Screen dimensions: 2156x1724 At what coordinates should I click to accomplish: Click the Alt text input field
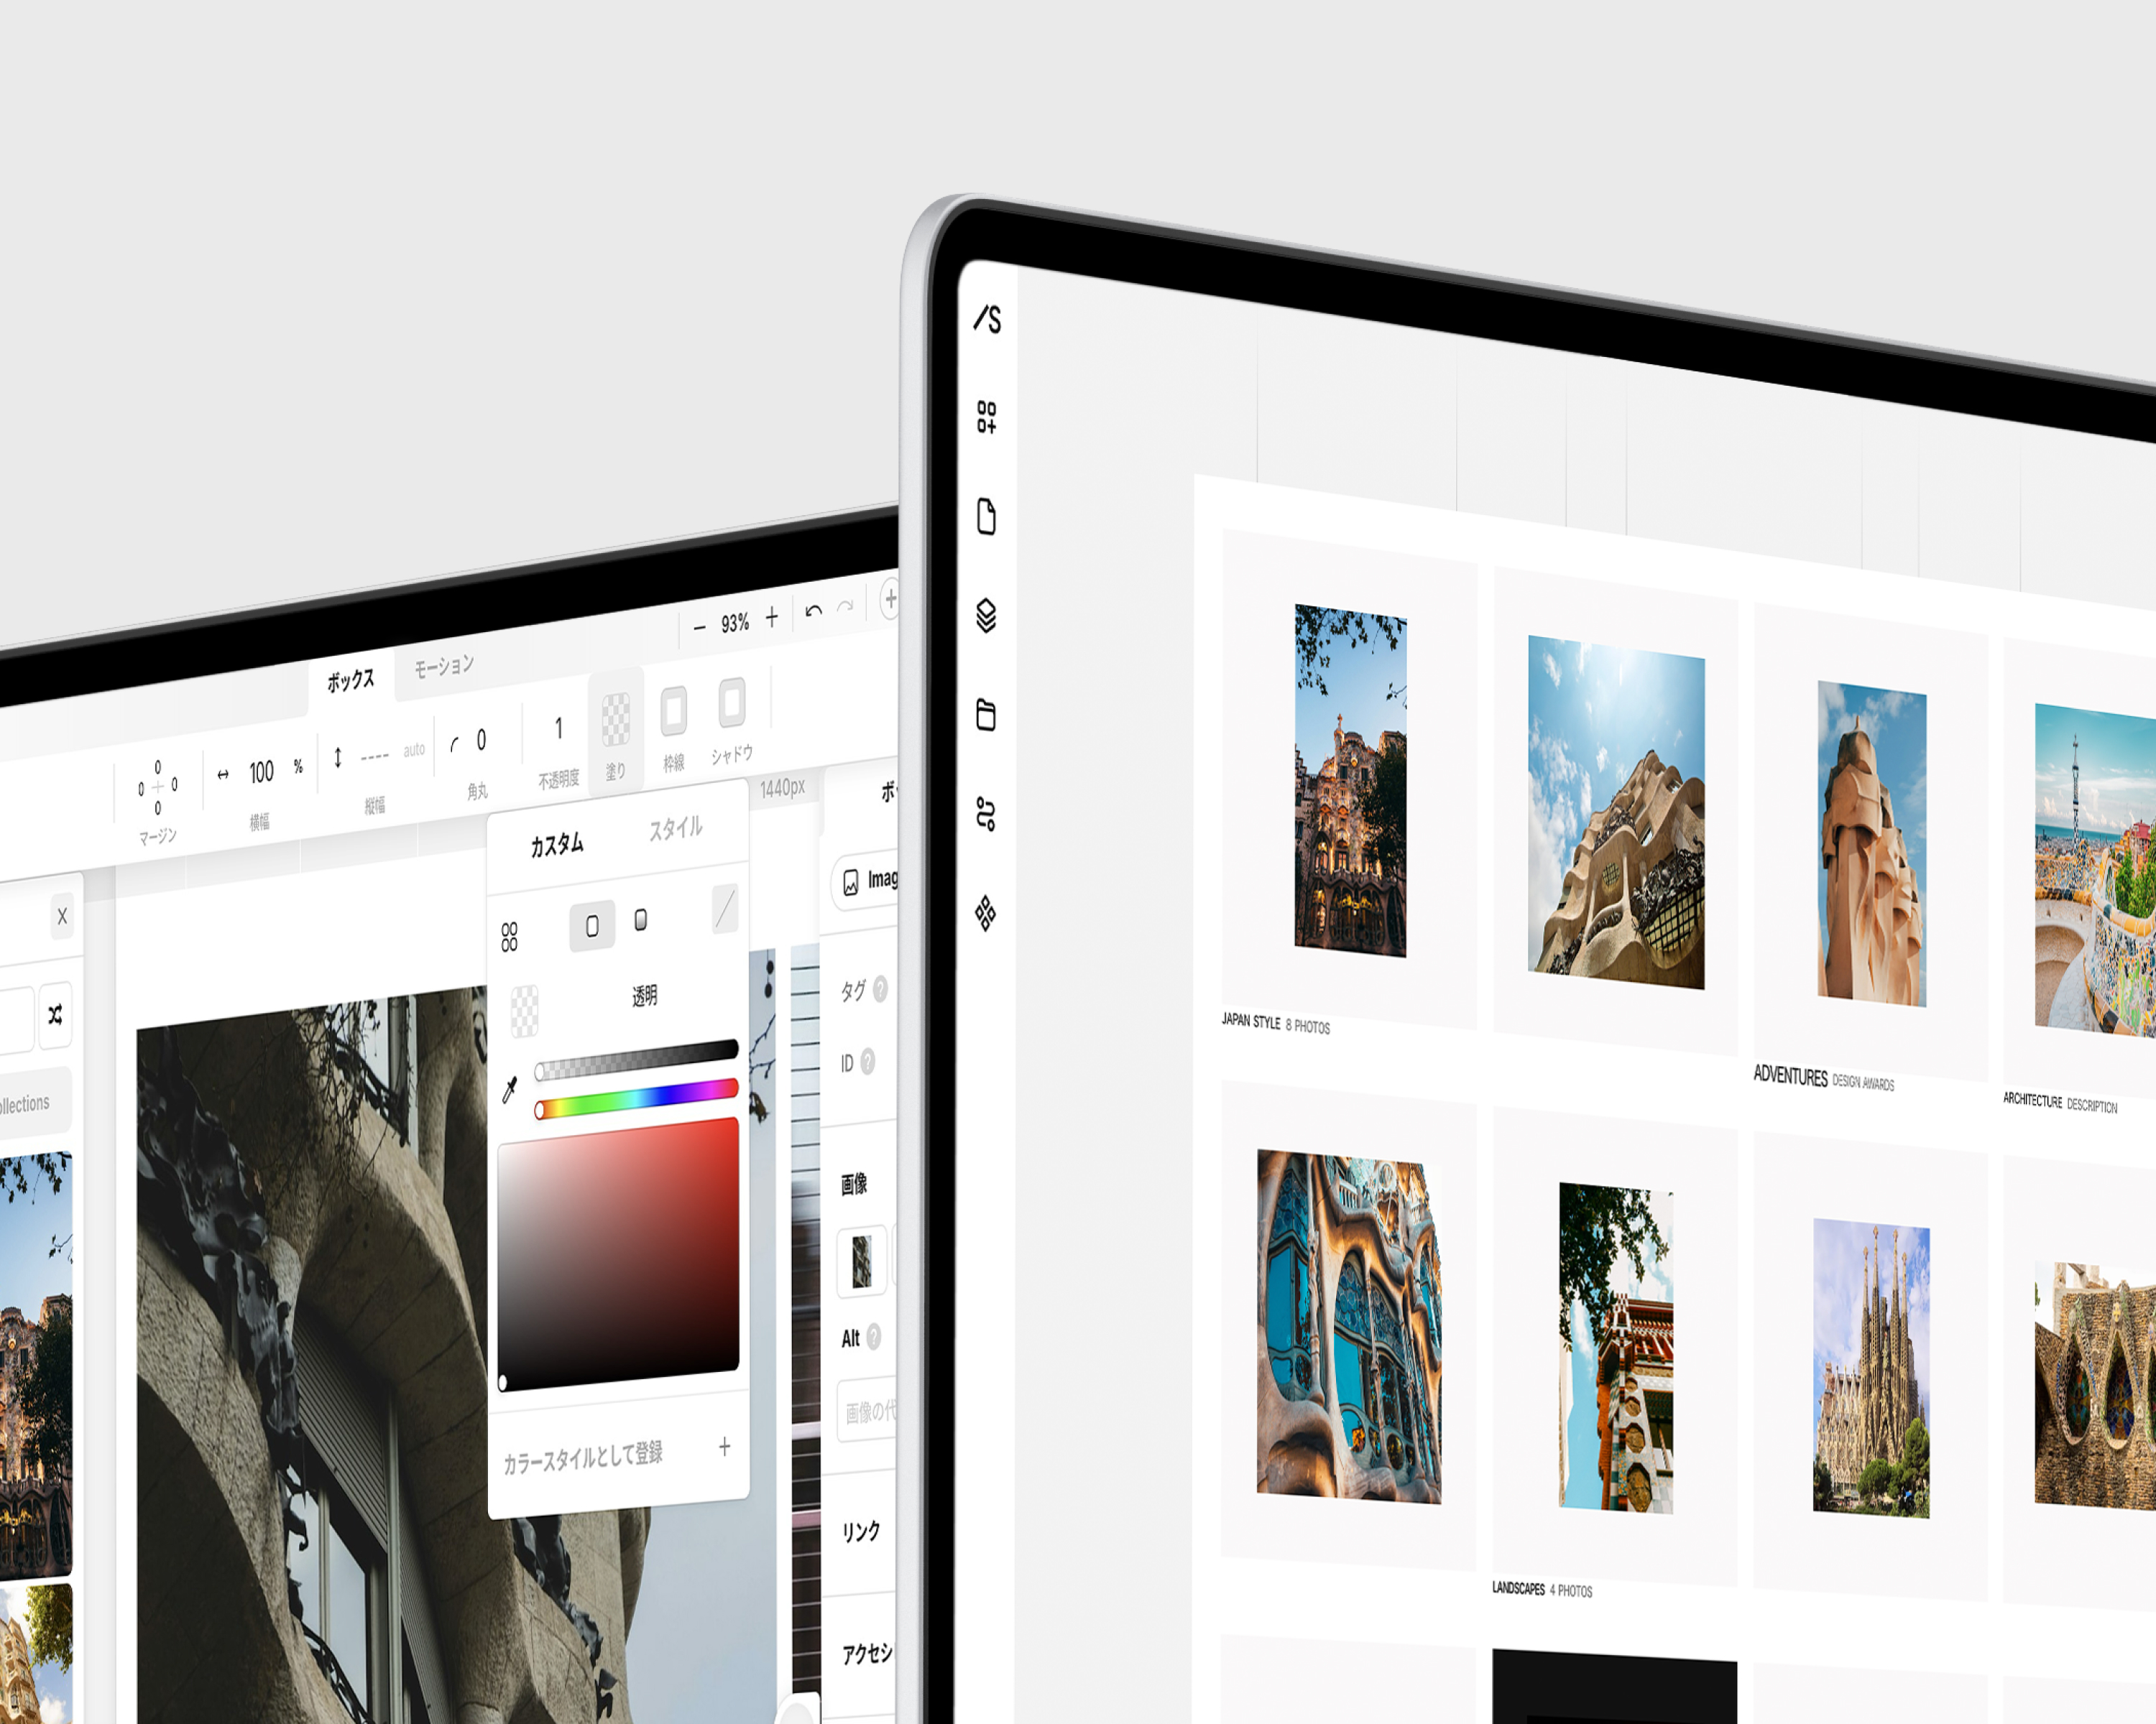pyautogui.click(x=867, y=1410)
